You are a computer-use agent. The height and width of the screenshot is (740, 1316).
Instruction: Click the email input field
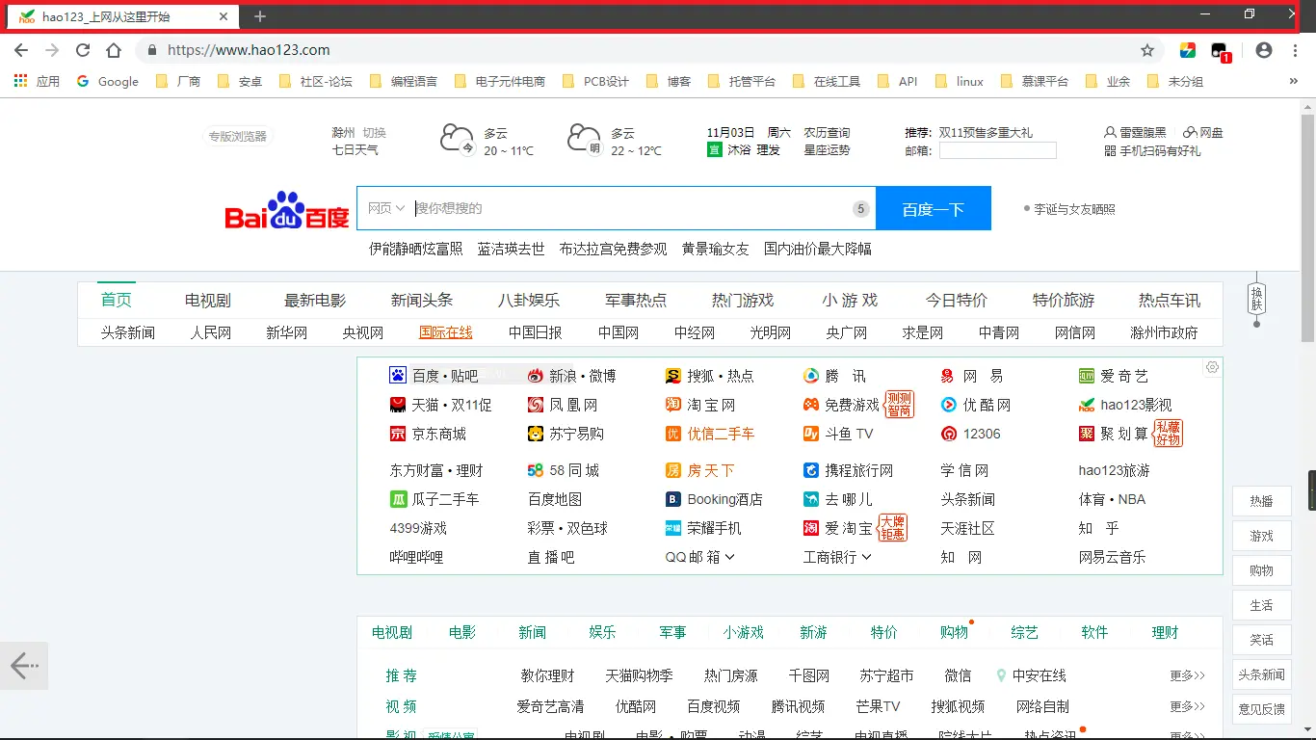pos(998,150)
